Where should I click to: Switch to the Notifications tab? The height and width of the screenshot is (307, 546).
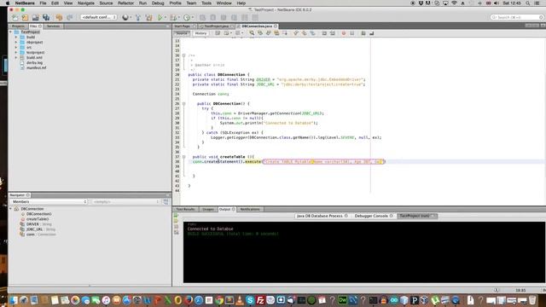250,209
